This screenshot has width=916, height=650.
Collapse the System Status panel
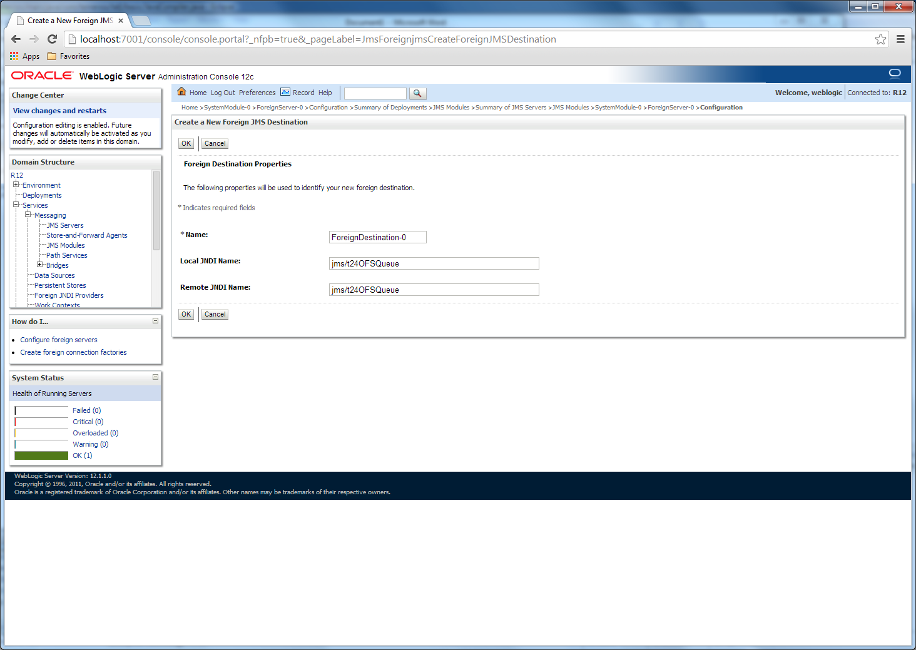click(155, 377)
